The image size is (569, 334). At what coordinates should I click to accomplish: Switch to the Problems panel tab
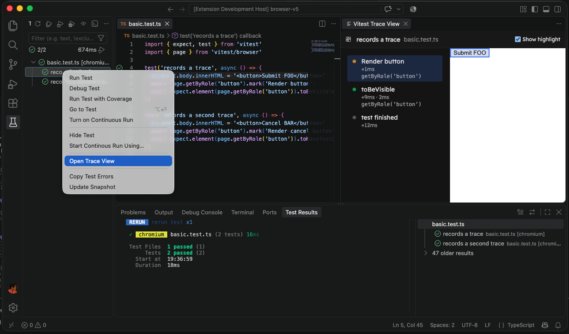133,212
